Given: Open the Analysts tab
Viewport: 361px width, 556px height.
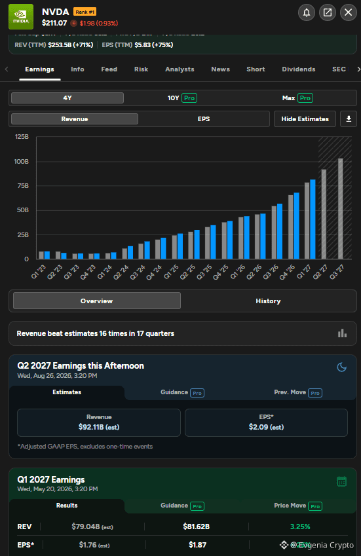Looking at the screenshot, I should (180, 69).
